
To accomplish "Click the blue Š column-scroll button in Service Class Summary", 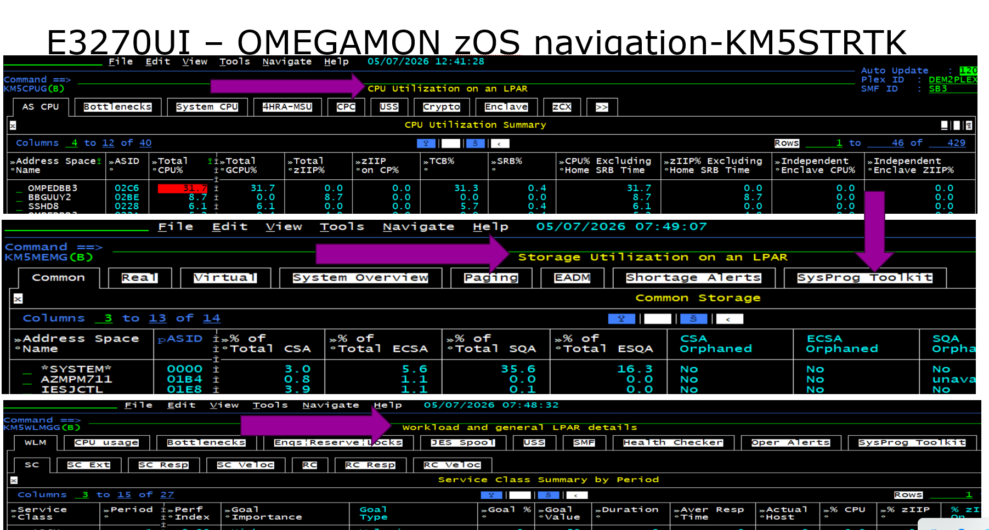I will (549, 495).
